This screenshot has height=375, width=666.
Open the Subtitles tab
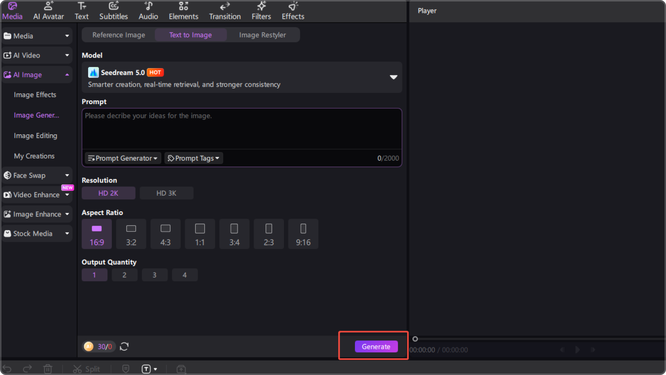113,11
